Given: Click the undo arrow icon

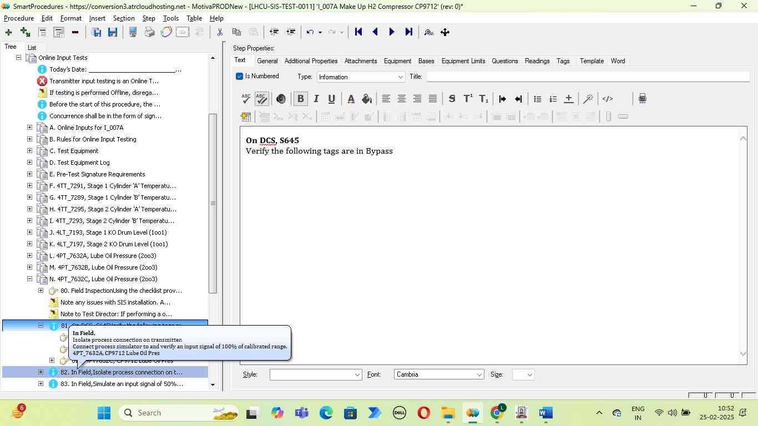Looking at the screenshot, I should click(310, 32).
